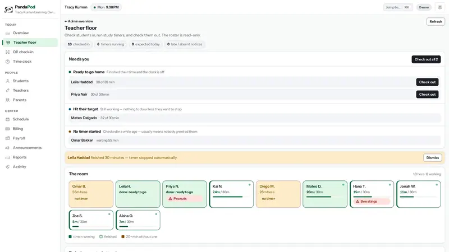Open Leila H. done card

point(138,194)
